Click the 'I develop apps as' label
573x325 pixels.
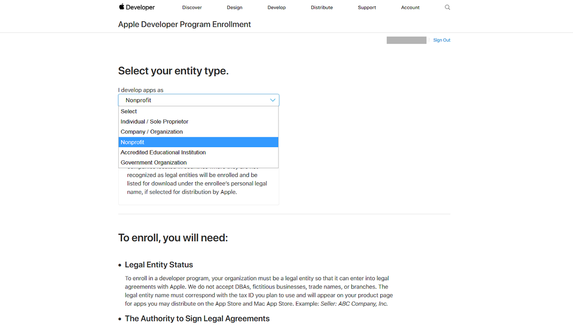tap(141, 90)
